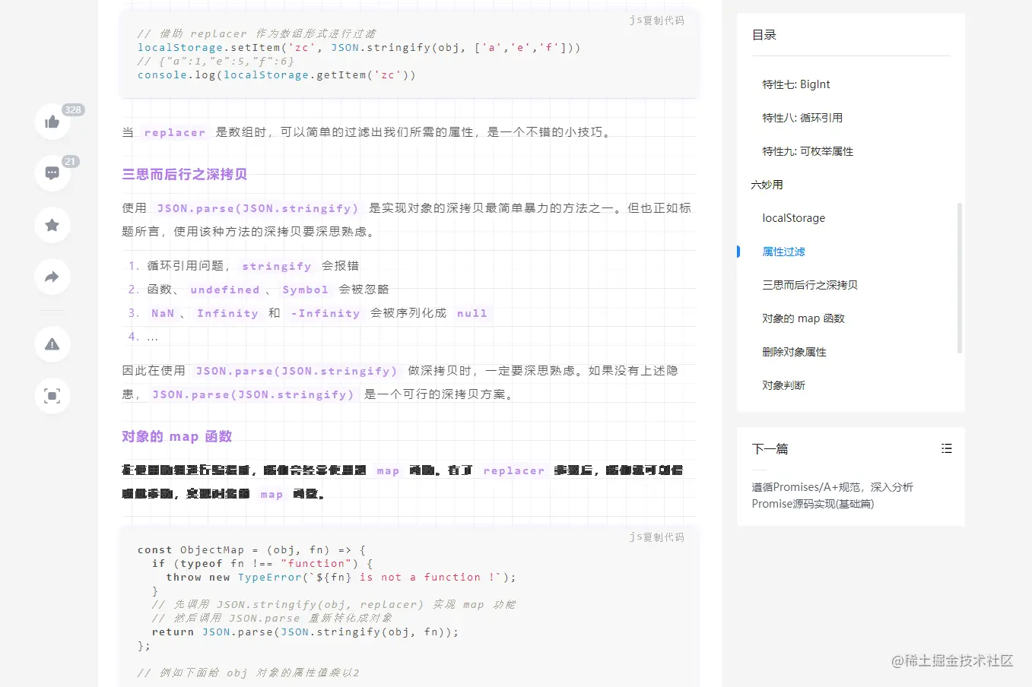This screenshot has width=1032, height=687.
Task: Select the list item about 循环引用问题
Action: [252, 266]
